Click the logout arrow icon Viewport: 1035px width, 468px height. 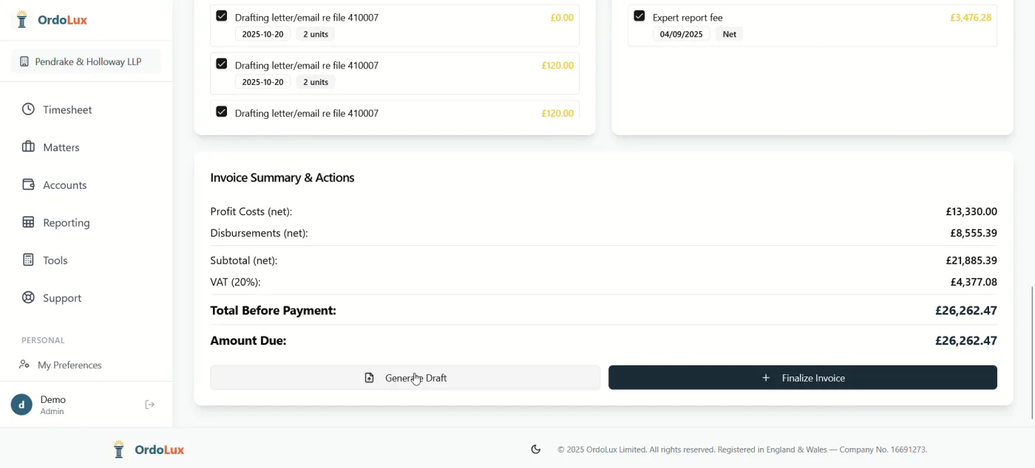point(149,404)
